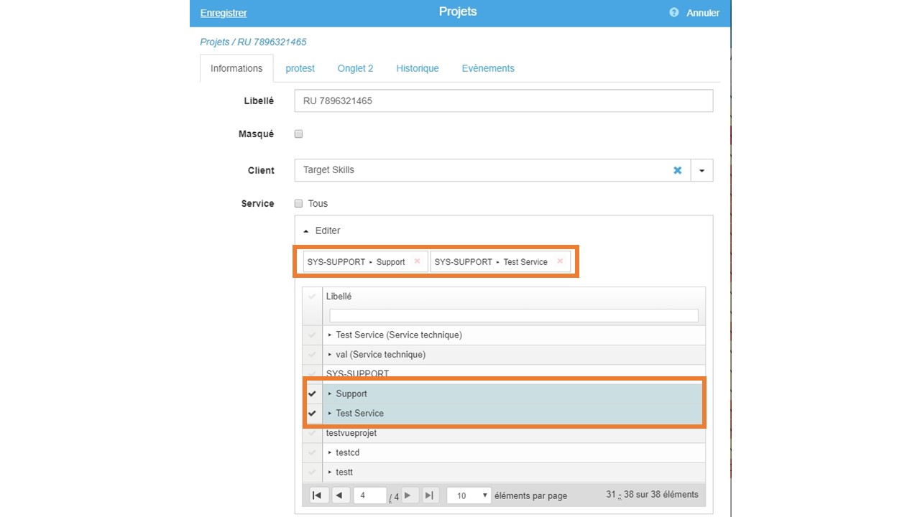
Task: Click the Libellé column header
Action: click(339, 297)
